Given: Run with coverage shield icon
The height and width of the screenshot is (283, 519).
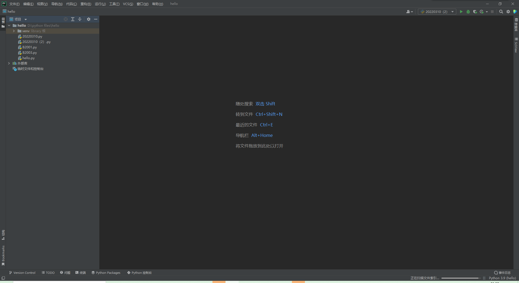Looking at the screenshot, I should click(x=475, y=12).
